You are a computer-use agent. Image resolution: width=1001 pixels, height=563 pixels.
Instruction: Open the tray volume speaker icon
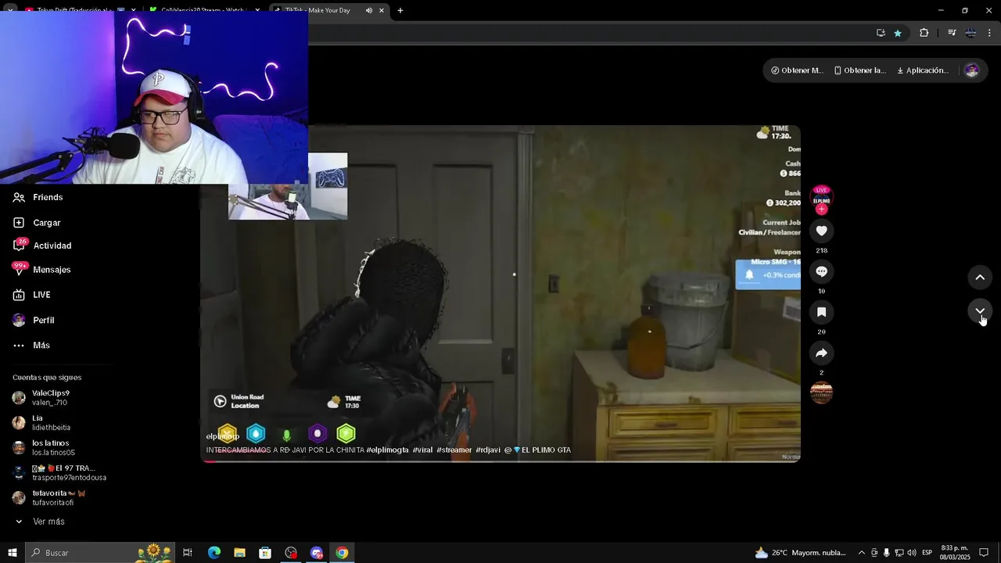coord(911,553)
